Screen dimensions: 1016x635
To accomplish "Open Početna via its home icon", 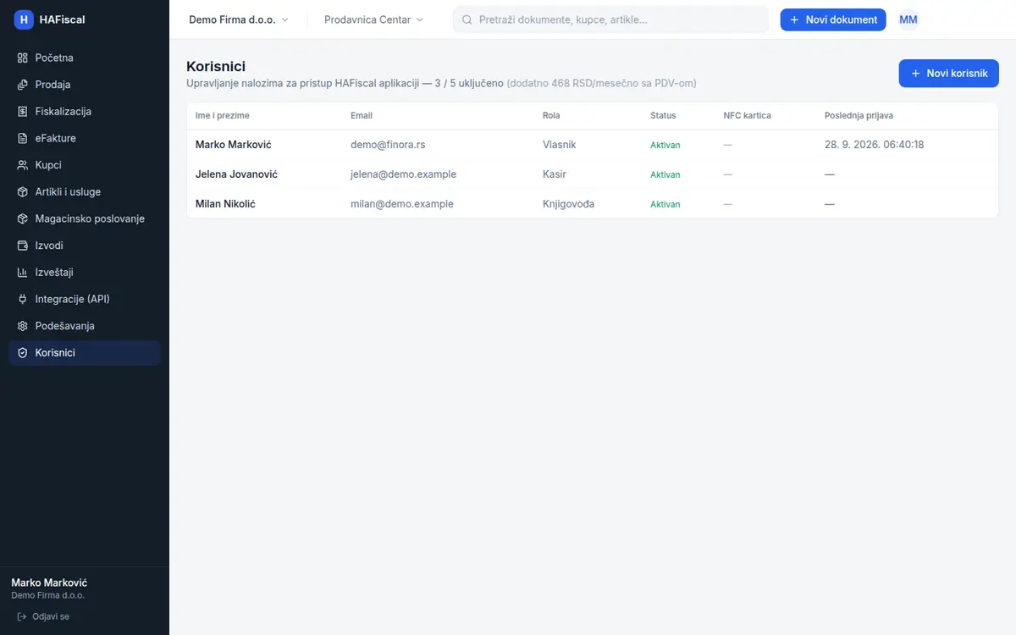I will point(23,58).
